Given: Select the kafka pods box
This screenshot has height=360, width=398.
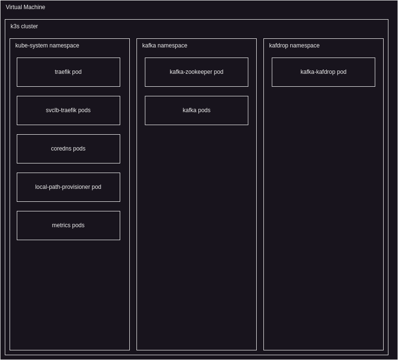Looking at the screenshot, I should click(x=196, y=111).
